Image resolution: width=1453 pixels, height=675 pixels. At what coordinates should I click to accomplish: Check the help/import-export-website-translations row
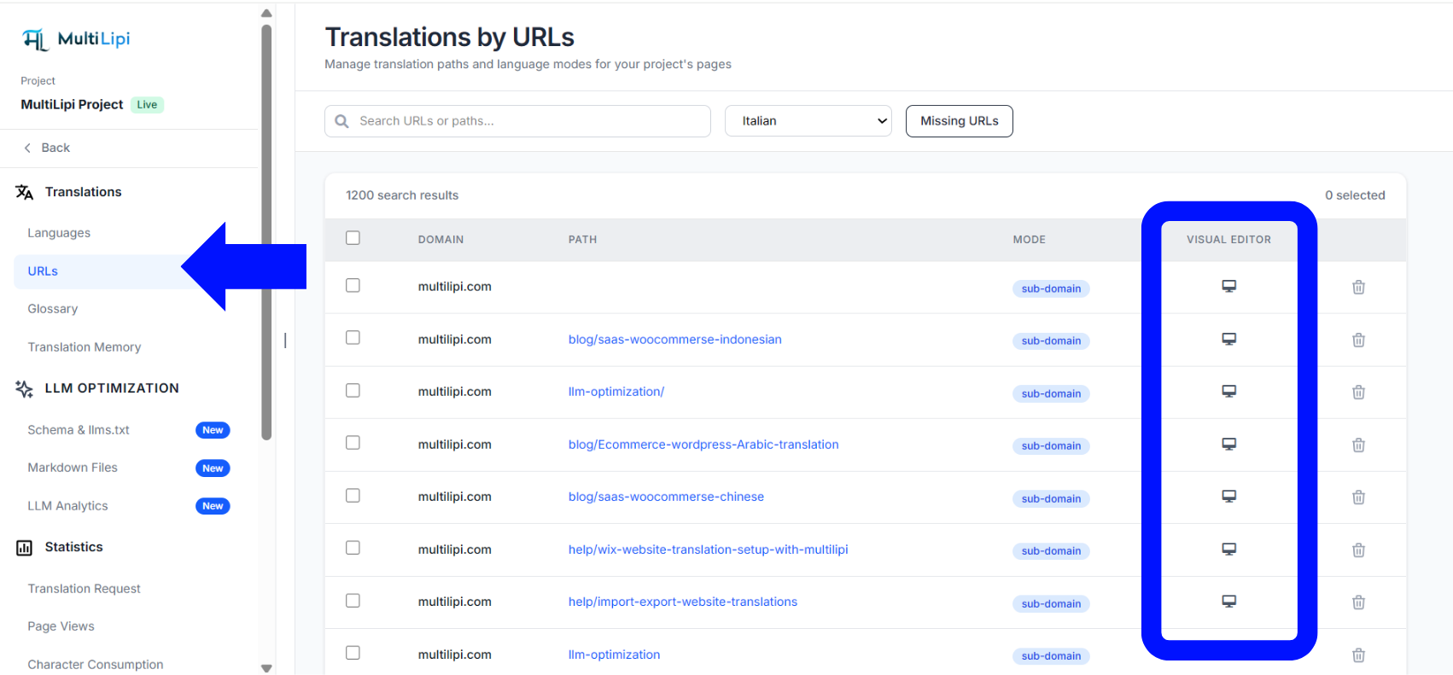(x=353, y=601)
